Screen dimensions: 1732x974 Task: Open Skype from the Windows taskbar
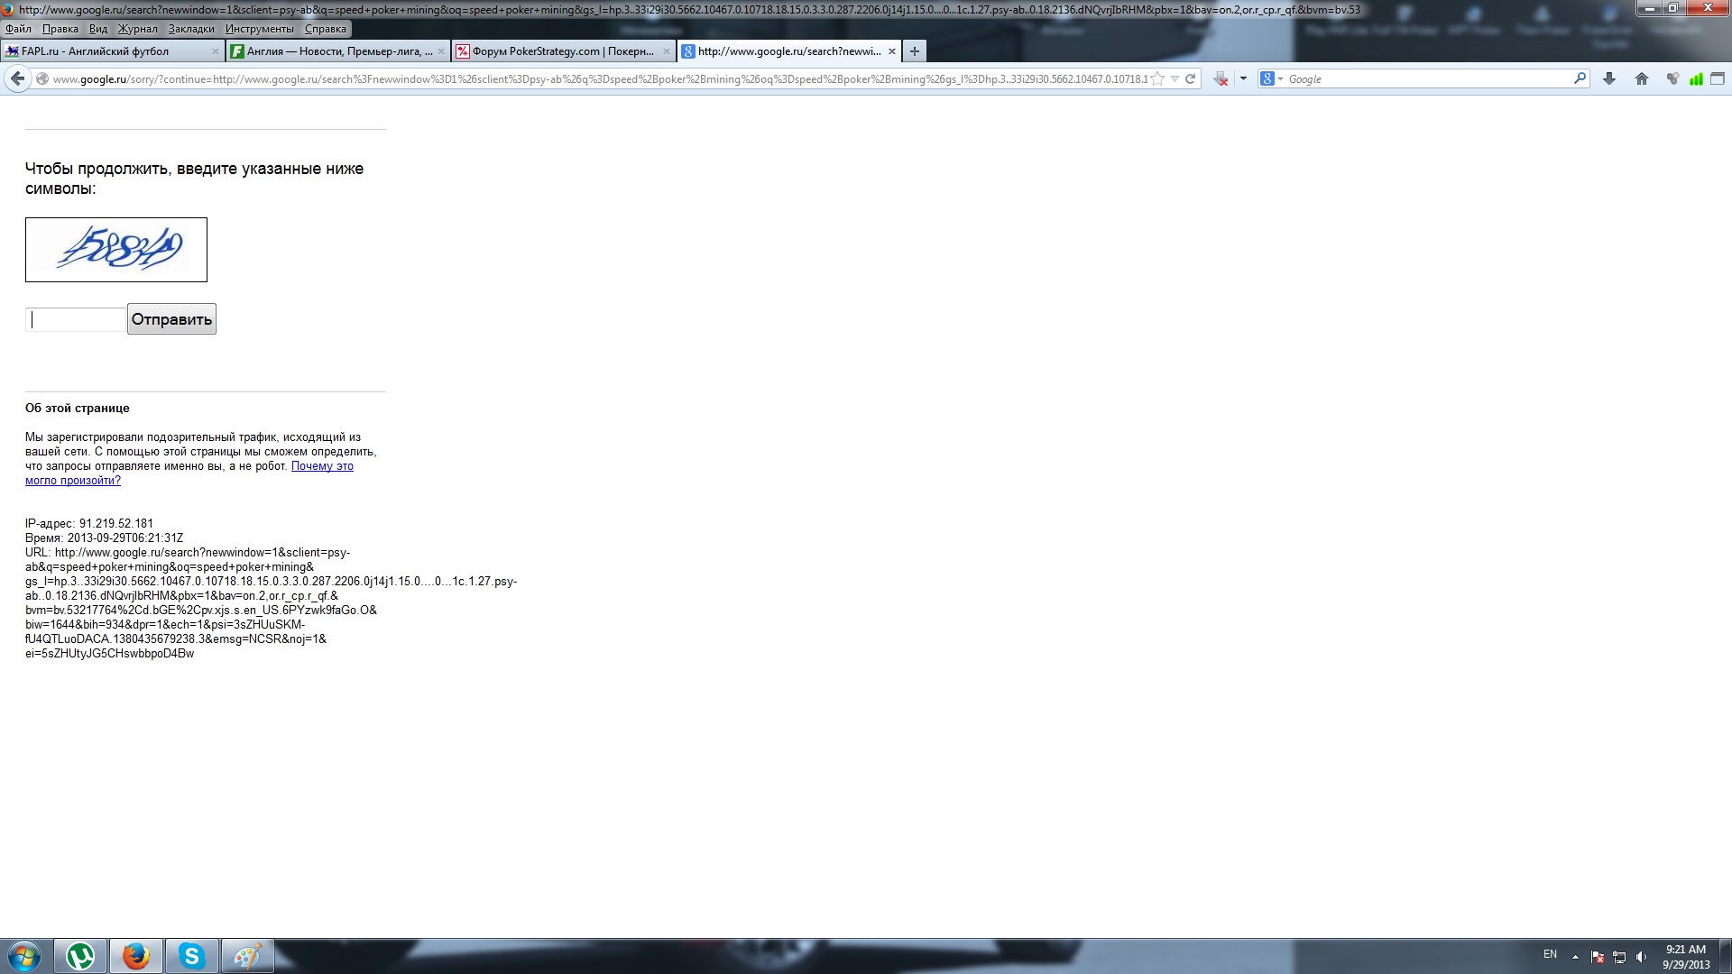pos(191,956)
